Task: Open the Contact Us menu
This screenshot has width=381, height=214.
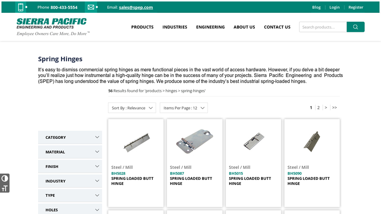Action: click(x=277, y=27)
